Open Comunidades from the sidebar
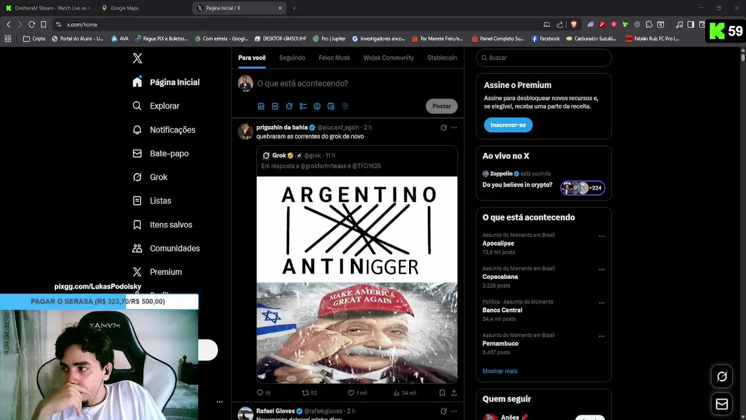746x420 pixels. [166, 248]
